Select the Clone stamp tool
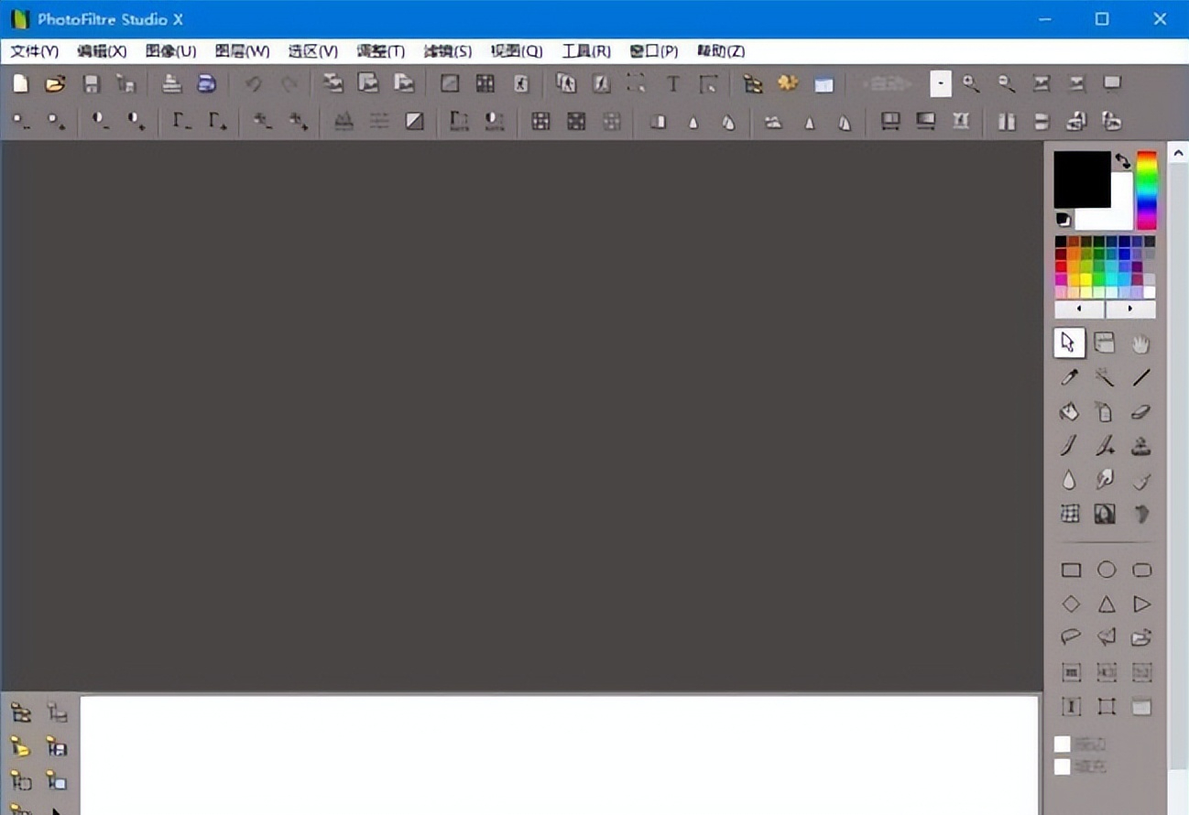1189x815 pixels. click(x=1140, y=446)
